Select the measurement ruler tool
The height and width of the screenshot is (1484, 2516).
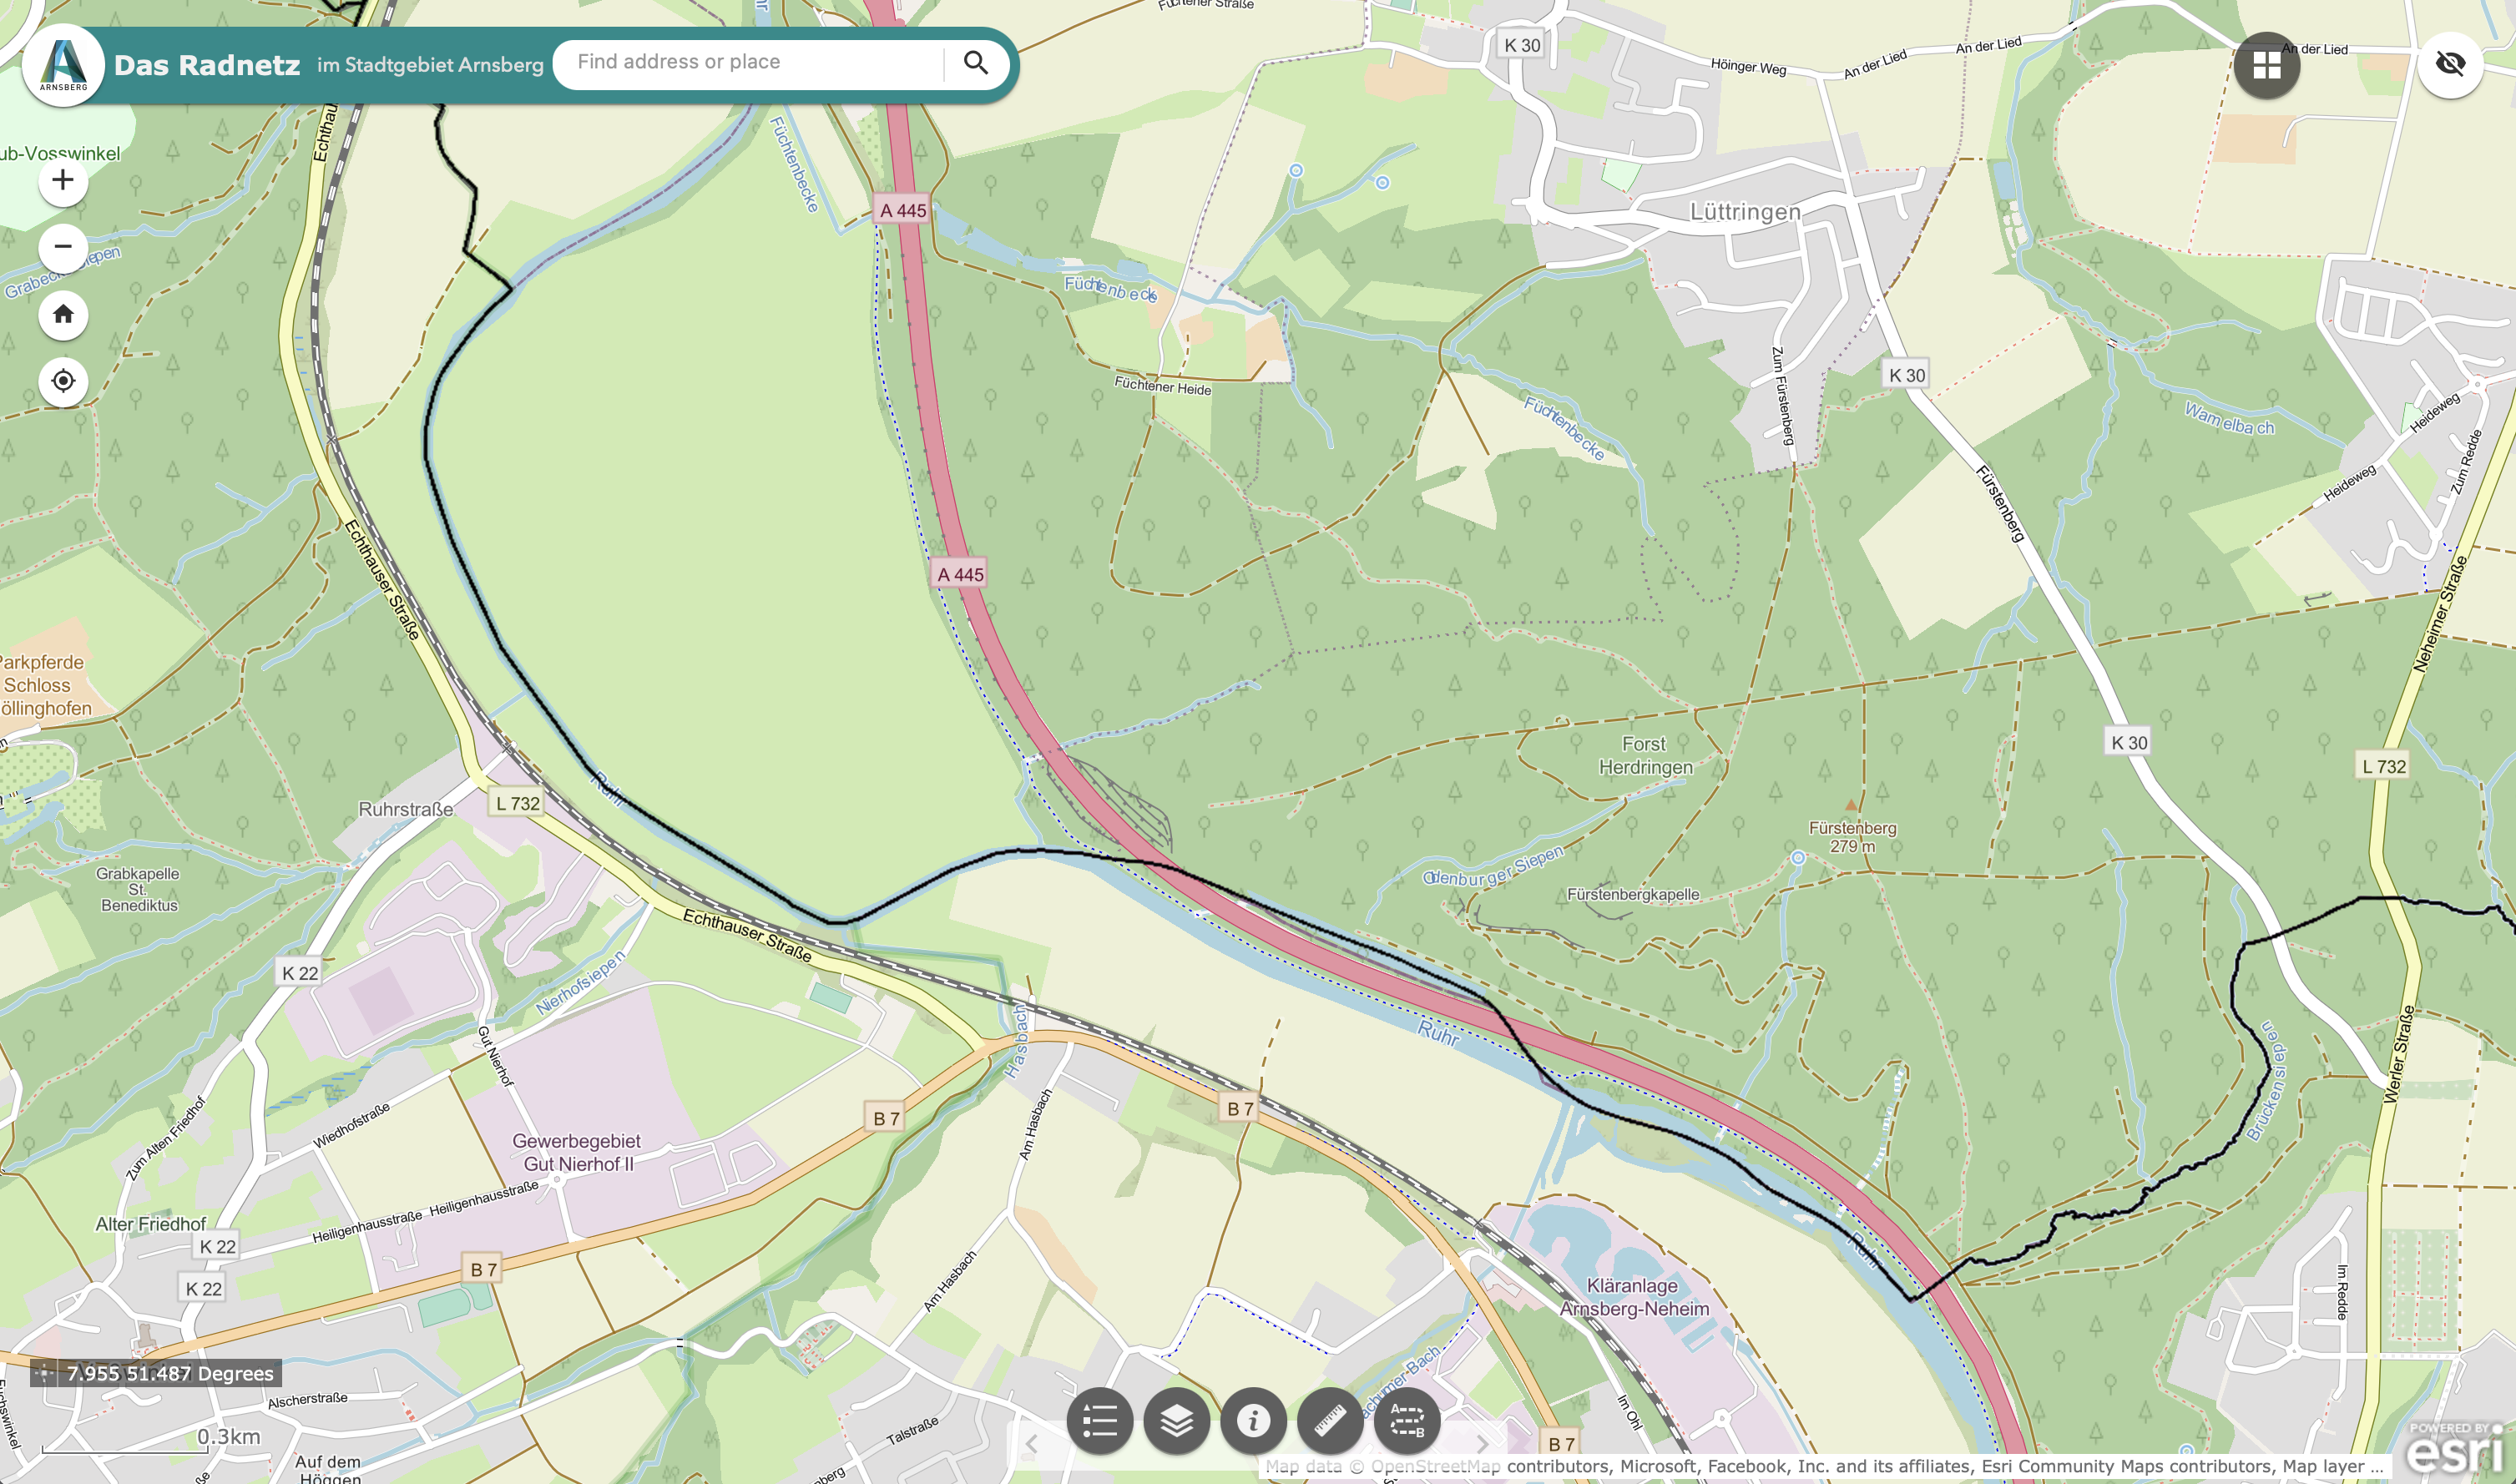[1331, 1420]
